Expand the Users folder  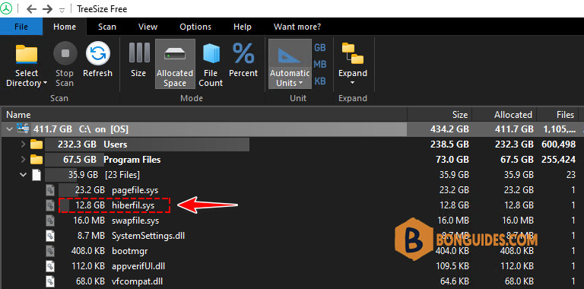[23, 144]
